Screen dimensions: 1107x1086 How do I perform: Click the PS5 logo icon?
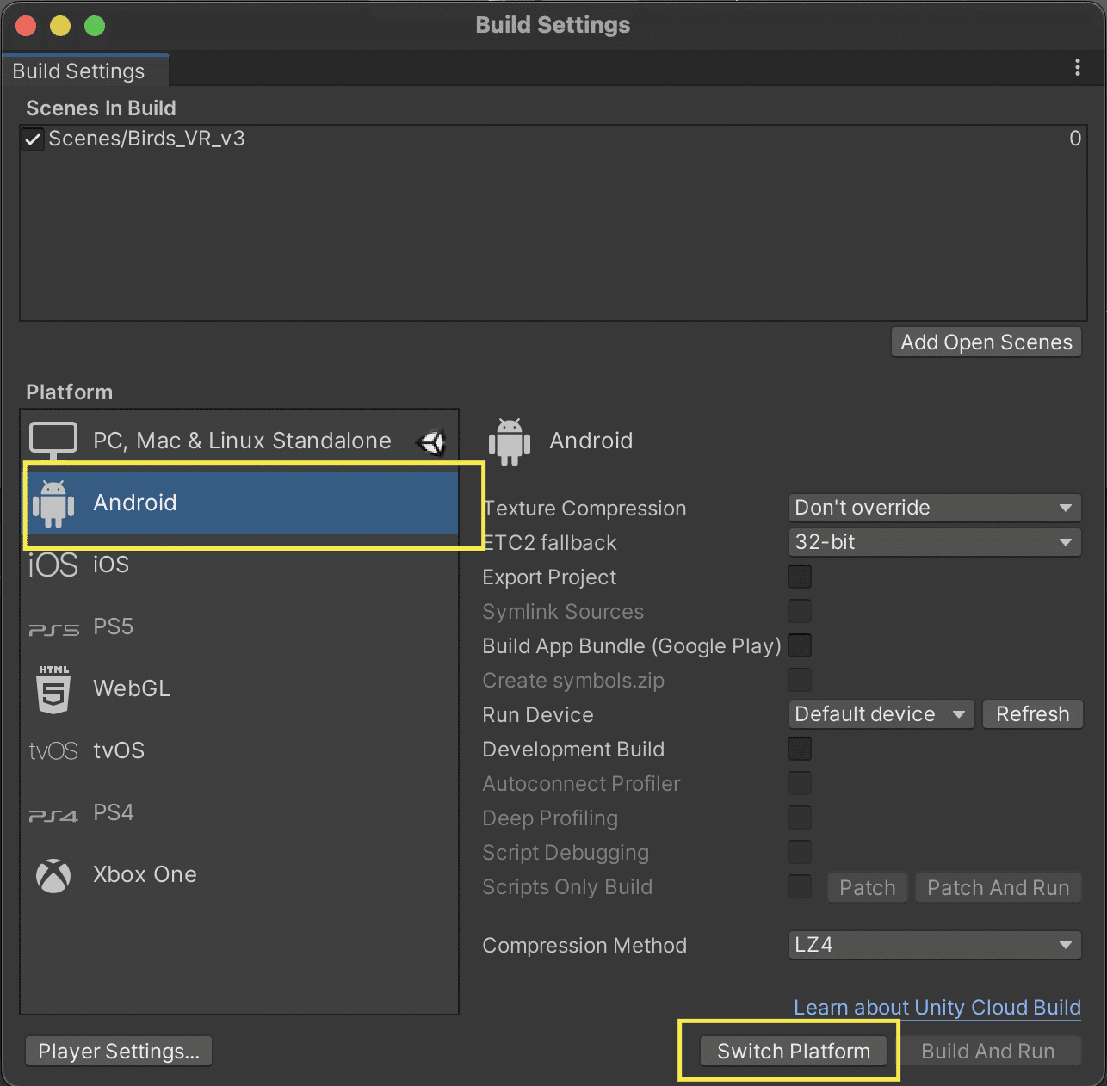coord(53,630)
